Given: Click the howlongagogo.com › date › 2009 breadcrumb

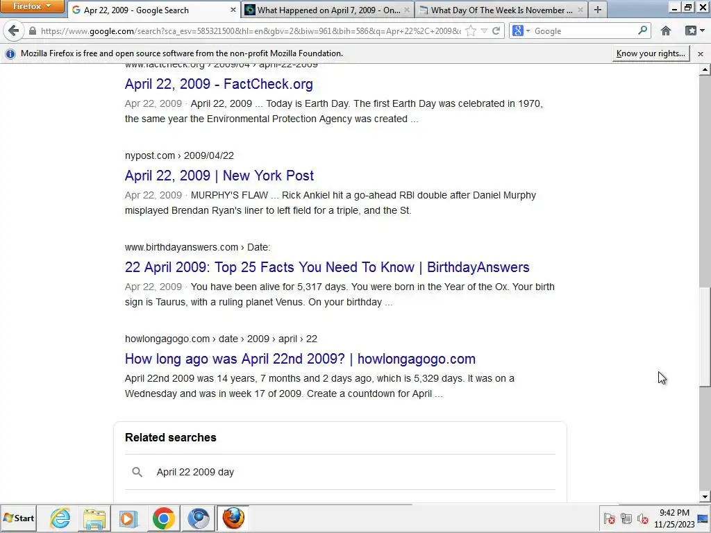Looking at the screenshot, I should [x=221, y=339].
